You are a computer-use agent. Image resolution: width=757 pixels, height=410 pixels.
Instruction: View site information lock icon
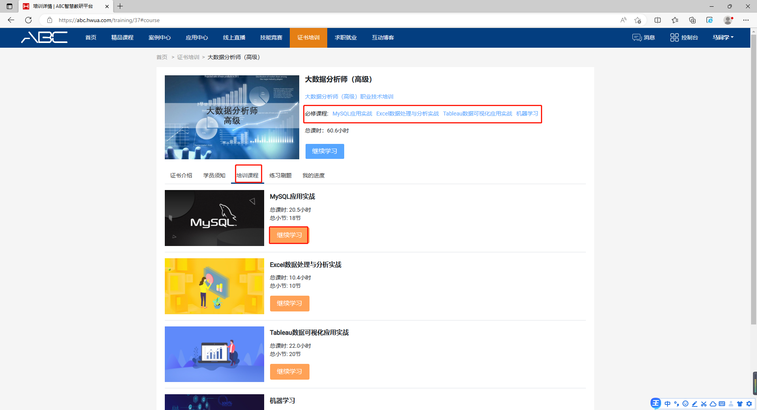[x=50, y=20]
